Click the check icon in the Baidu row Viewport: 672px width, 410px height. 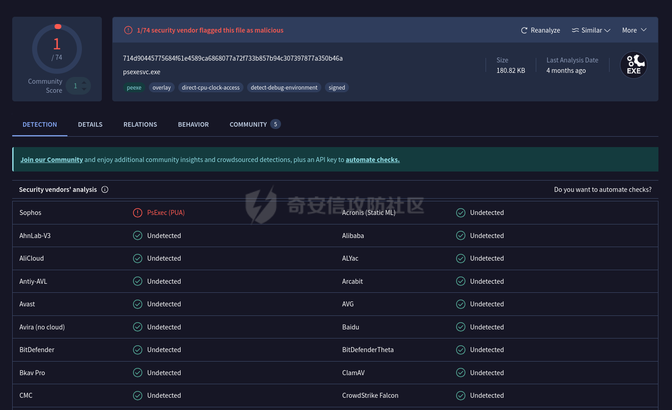click(x=461, y=327)
